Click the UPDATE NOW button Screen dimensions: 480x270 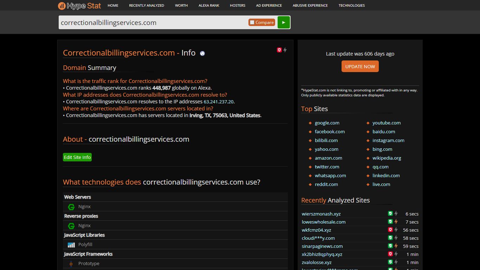(360, 66)
